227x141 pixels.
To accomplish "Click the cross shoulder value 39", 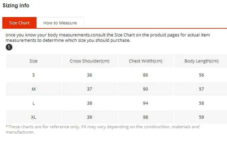I will coord(90,117).
